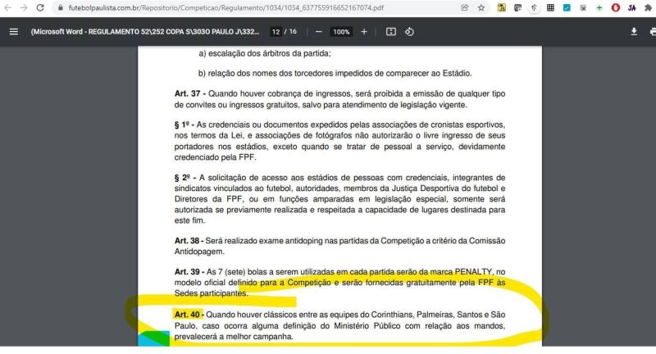The image size is (656, 354).
Task: Click the 'Art. 37 -' heading
Action: click(x=190, y=93)
